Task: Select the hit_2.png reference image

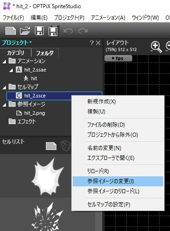Action: [x=35, y=113]
